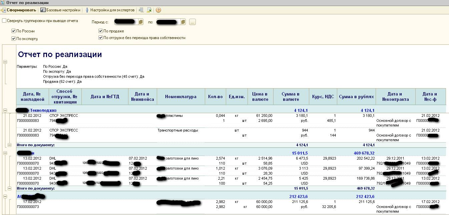Collapse the group with total 469 678,32
Screen dimensions: 449x215
(5, 153)
